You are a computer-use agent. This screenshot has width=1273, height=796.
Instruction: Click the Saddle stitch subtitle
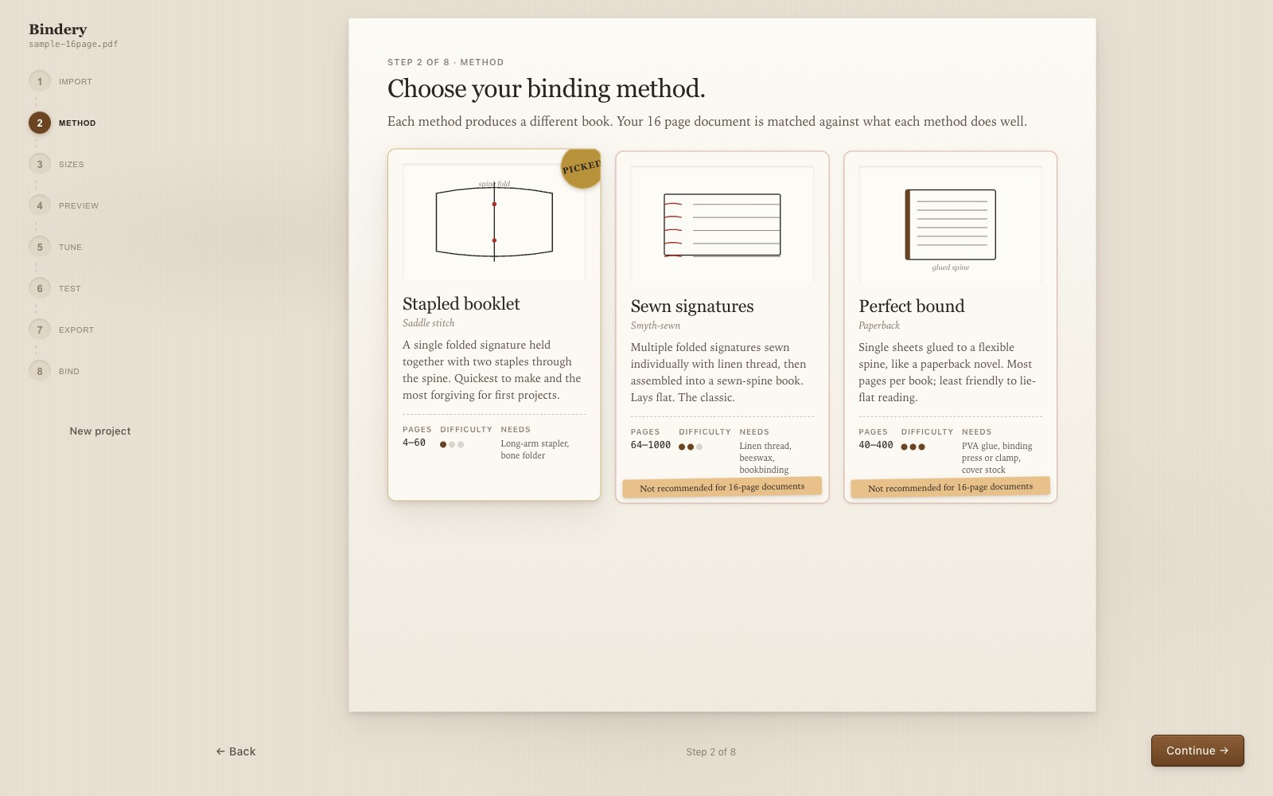click(x=429, y=323)
